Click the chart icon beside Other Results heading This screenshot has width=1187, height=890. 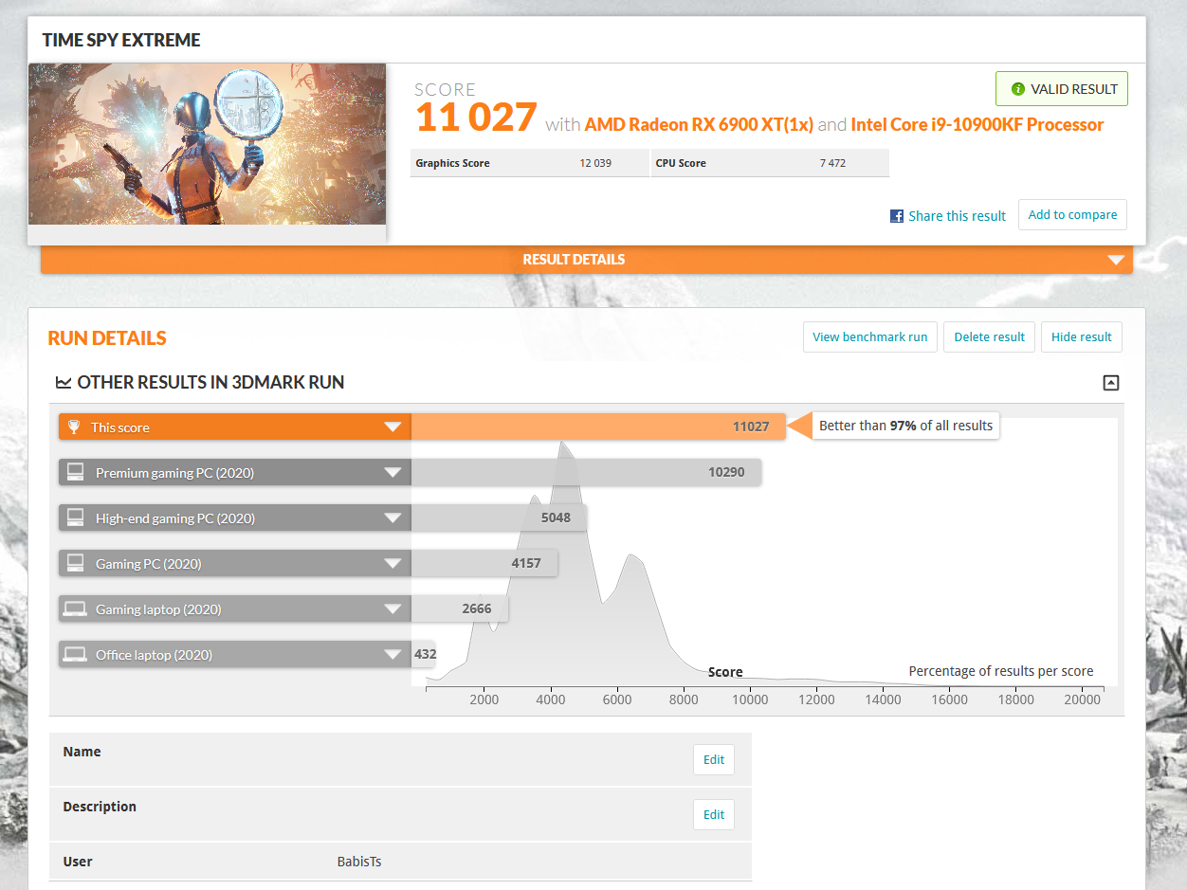point(64,383)
